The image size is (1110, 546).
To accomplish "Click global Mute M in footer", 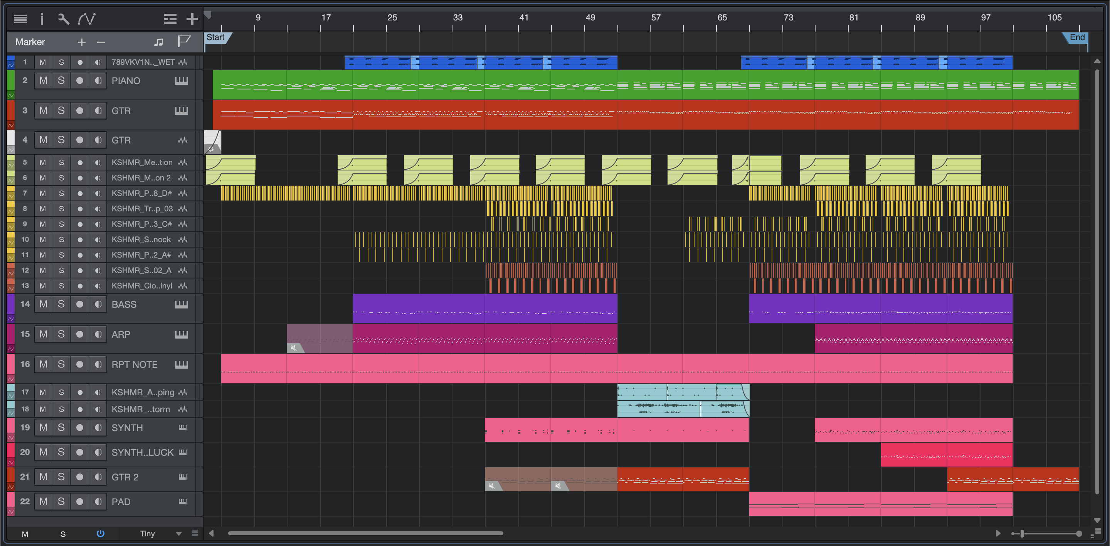I will tap(25, 534).
